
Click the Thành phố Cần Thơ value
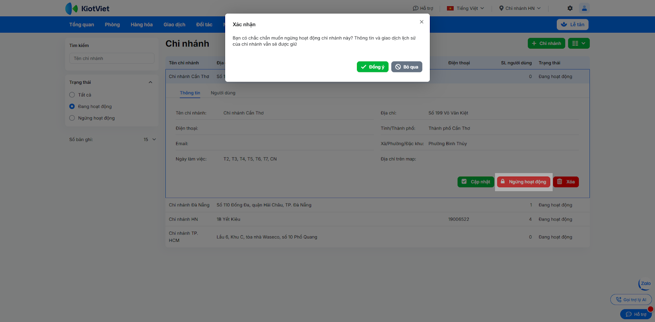pos(449,128)
